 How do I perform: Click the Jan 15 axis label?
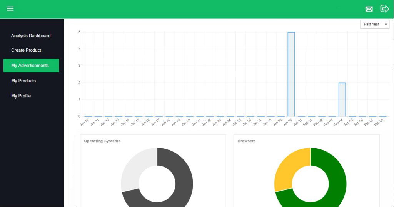135,122
